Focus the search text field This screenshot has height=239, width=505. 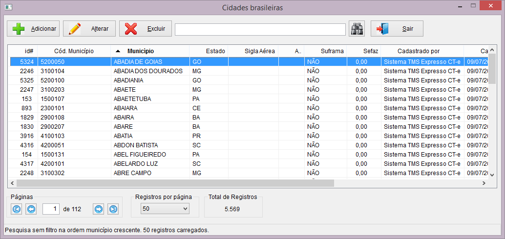260,29
